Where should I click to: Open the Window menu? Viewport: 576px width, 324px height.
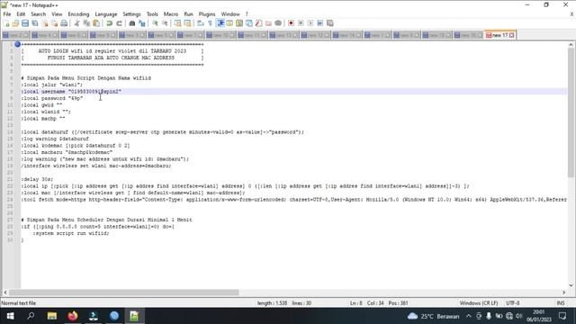230,14
